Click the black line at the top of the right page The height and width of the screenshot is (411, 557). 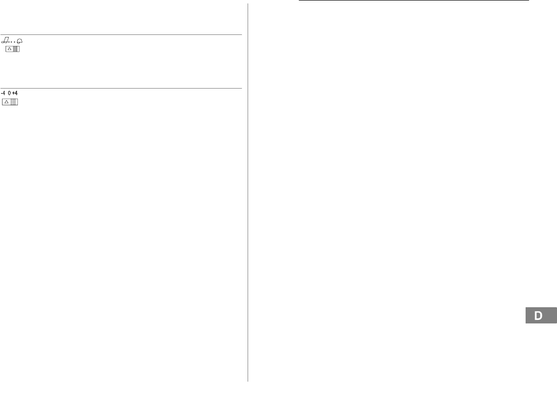pyautogui.click(x=414, y=1)
